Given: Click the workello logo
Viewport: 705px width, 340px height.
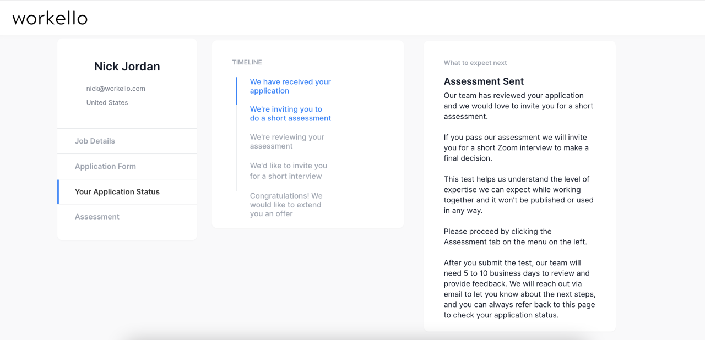Looking at the screenshot, I should (x=50, y=18).
